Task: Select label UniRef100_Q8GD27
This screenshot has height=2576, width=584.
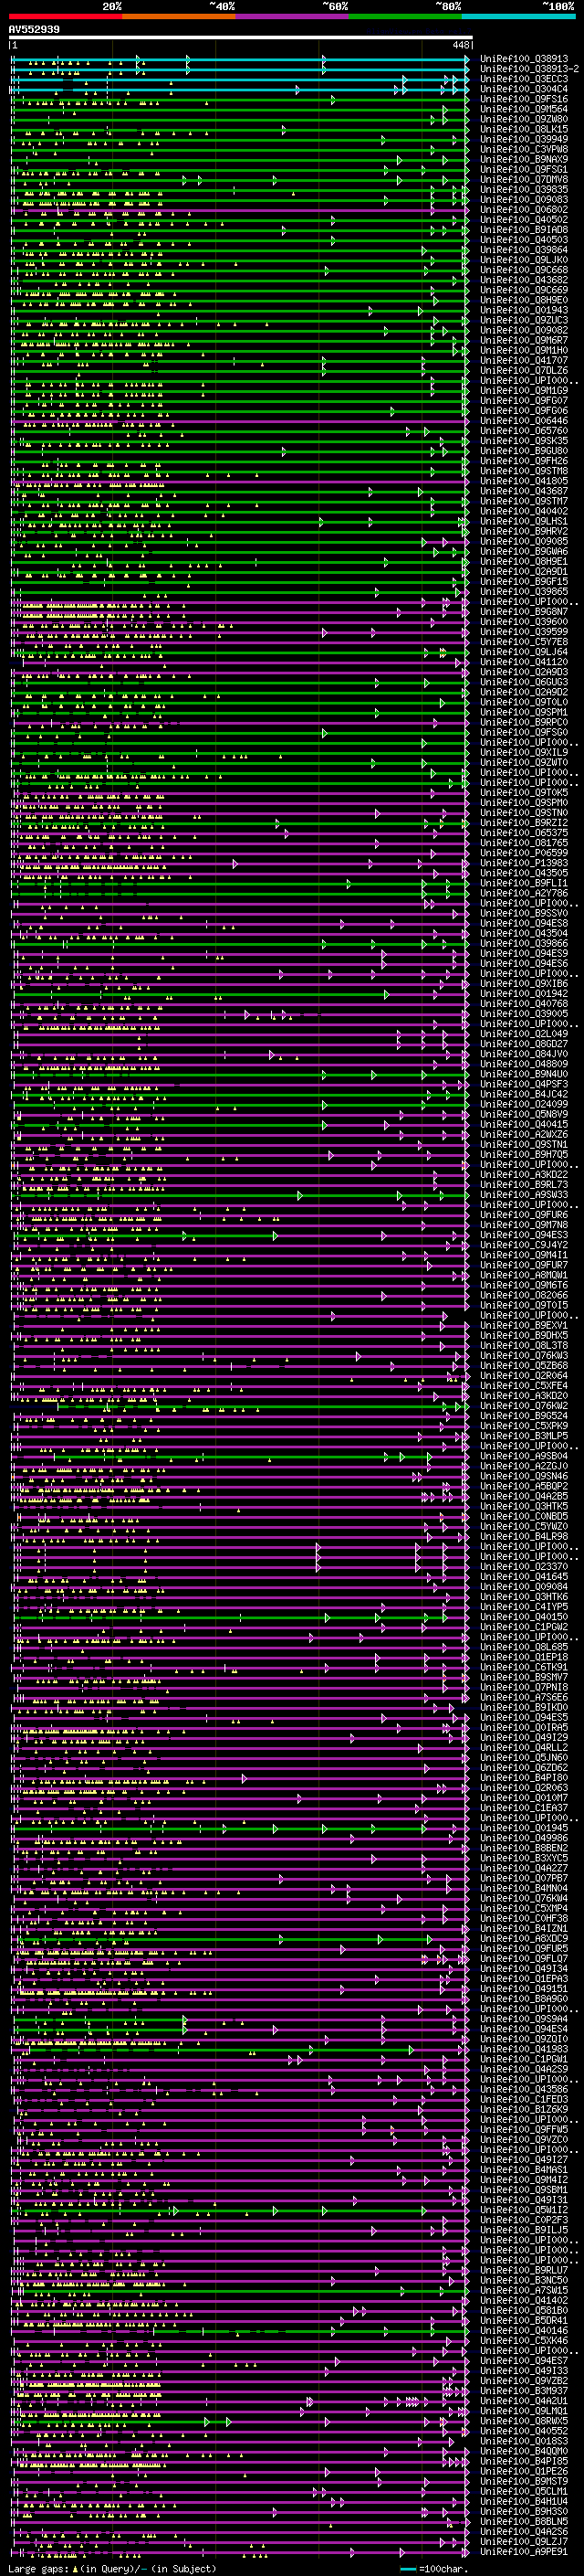Action: coord(524,1044)
